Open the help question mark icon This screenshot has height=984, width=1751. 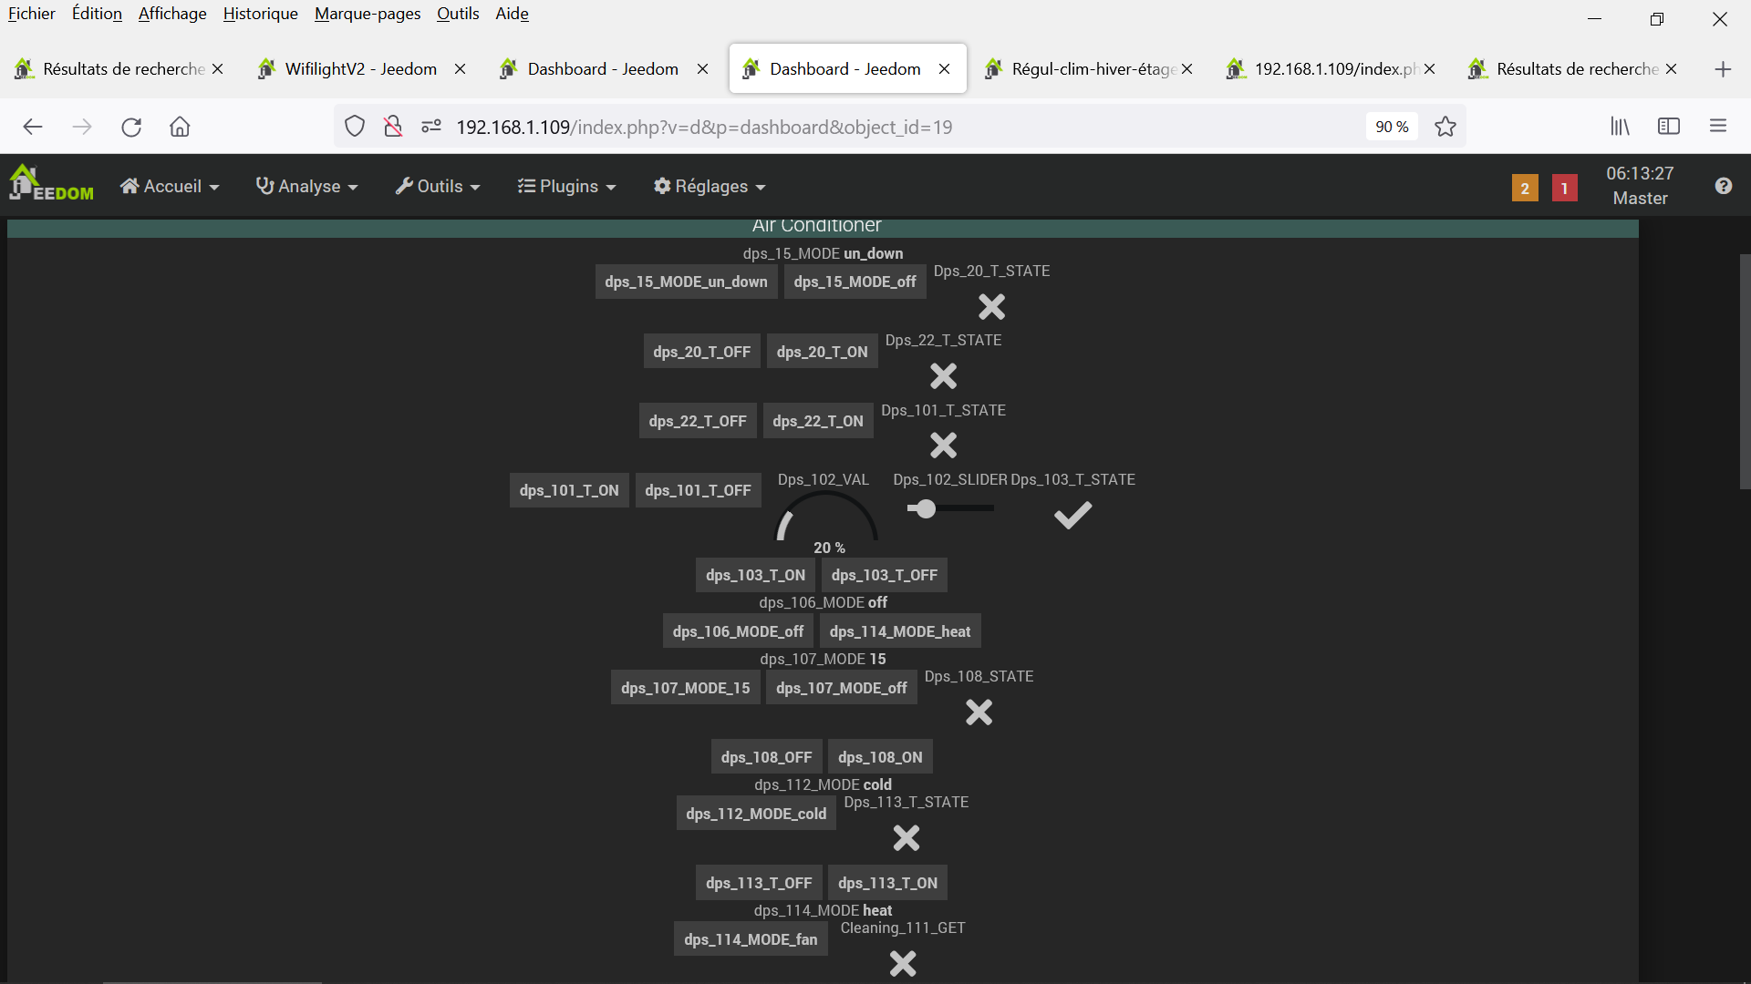tap(1723, 186)
